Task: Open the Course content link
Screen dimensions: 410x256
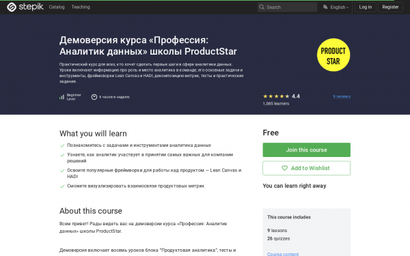Action: click(283, 254)
